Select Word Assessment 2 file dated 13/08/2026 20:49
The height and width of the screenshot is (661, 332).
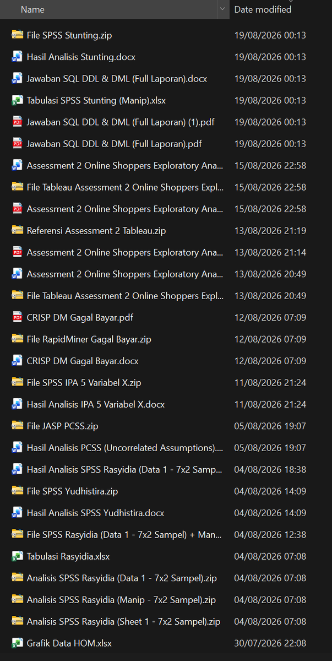click(x=125, y=274)
